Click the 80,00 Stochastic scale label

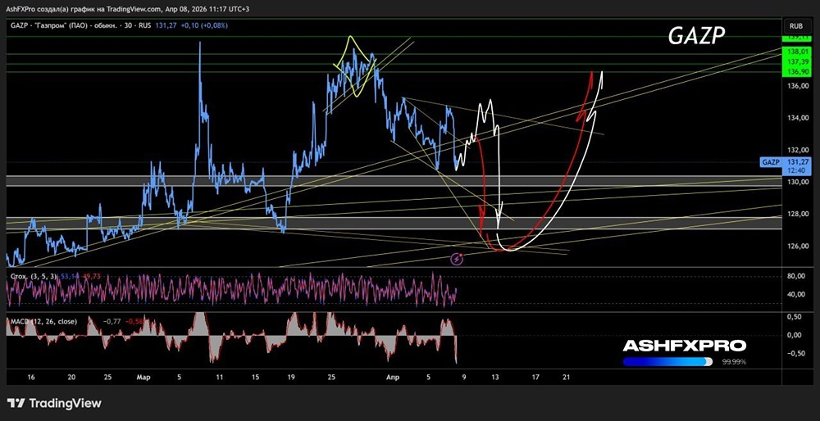(x=797, y=278)
